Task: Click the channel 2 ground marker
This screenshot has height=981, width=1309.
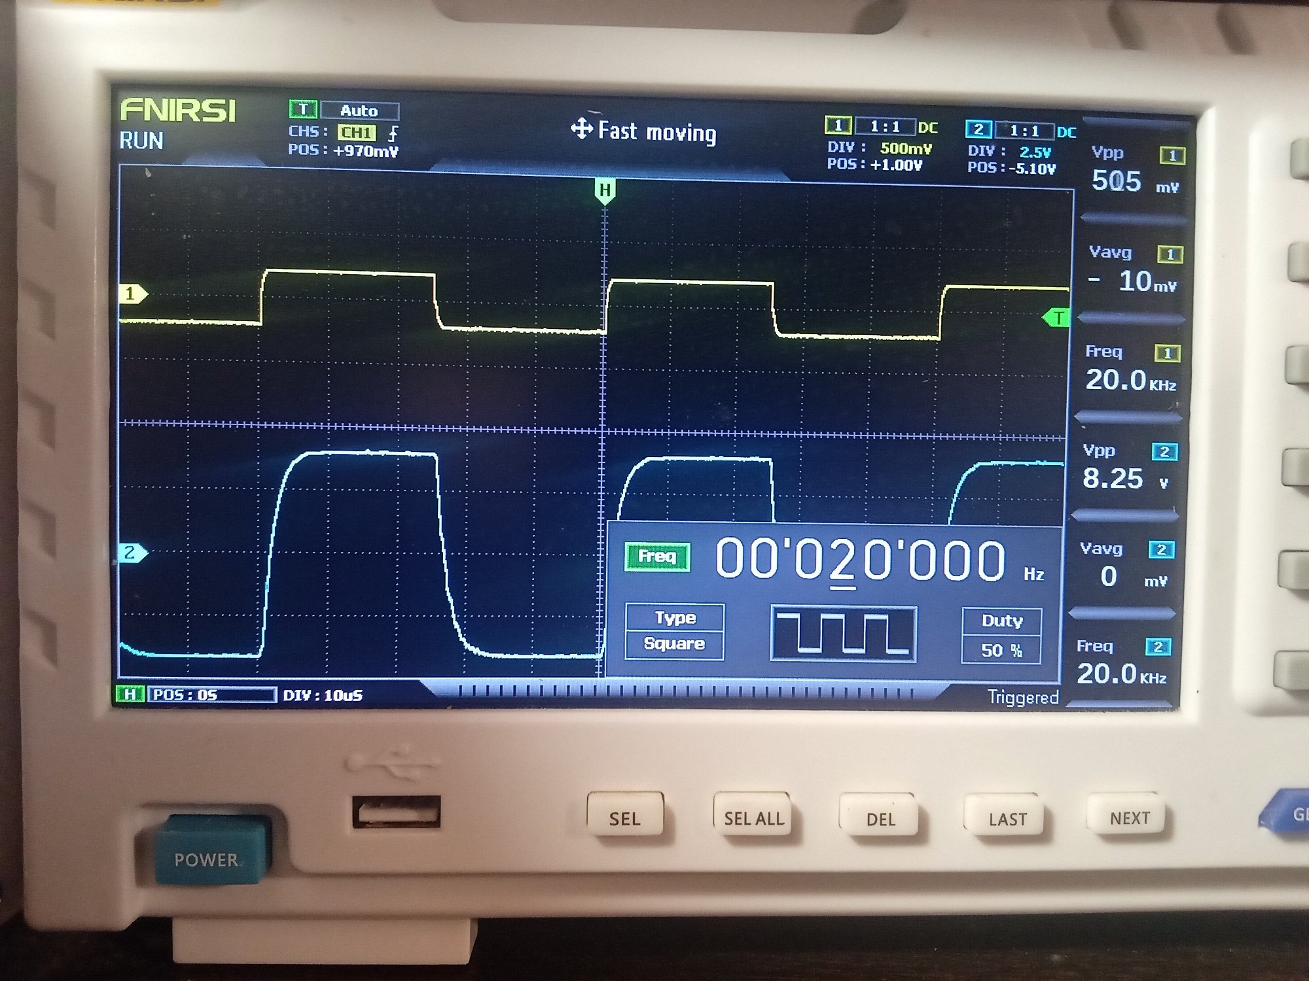Action: point(132,553)
